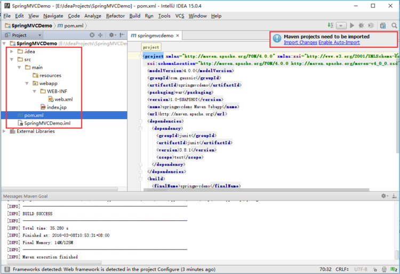Open the Window menu

click(197, 16)
